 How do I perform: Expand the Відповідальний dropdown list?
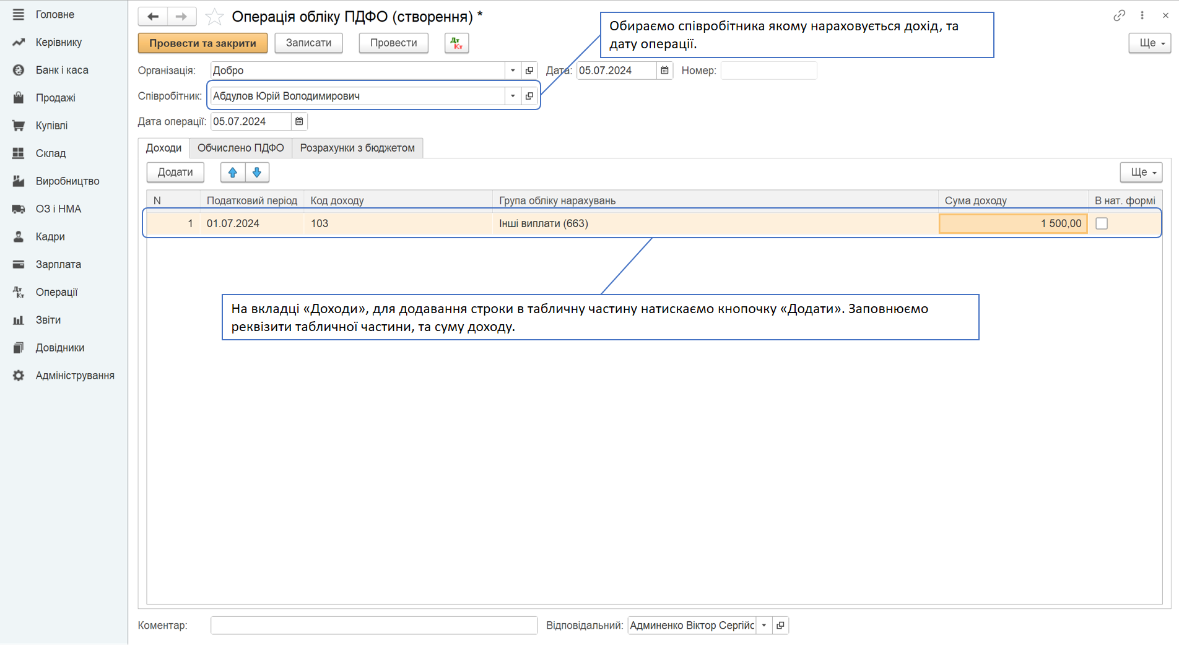[x=764, y=626]
